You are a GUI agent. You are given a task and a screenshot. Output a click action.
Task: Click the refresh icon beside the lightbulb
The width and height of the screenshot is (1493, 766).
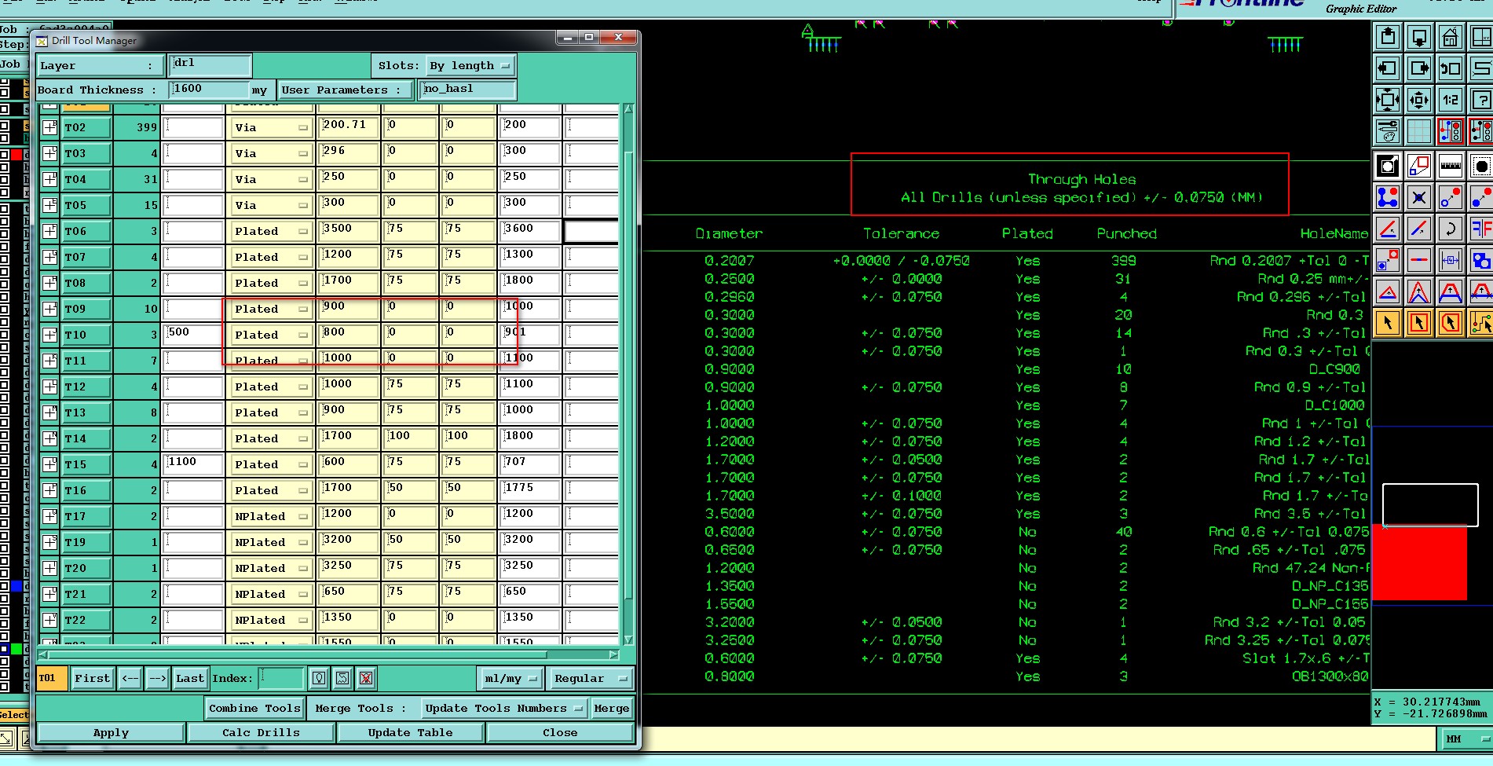click(x=342, y=678)
